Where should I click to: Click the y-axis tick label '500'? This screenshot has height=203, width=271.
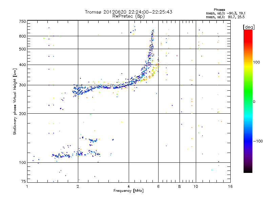coord(22,49)
